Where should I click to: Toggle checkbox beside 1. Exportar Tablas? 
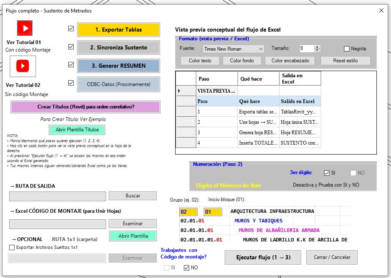71,29
